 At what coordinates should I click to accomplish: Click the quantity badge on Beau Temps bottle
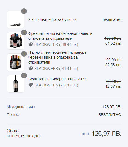[x=24, y=75]
